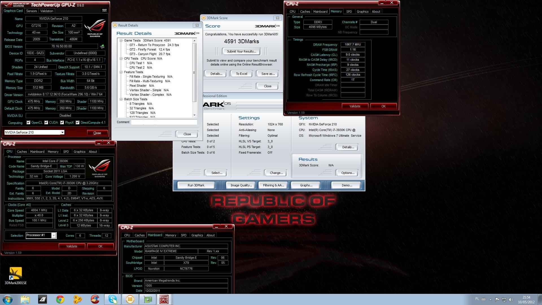Viewport: 542px width, 305px height.
Task: Switch to the Sensors tab in GPU-Z
Action: click(x=31, y=11)
